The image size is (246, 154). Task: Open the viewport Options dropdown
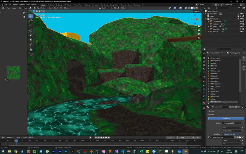tap(197, 11)
